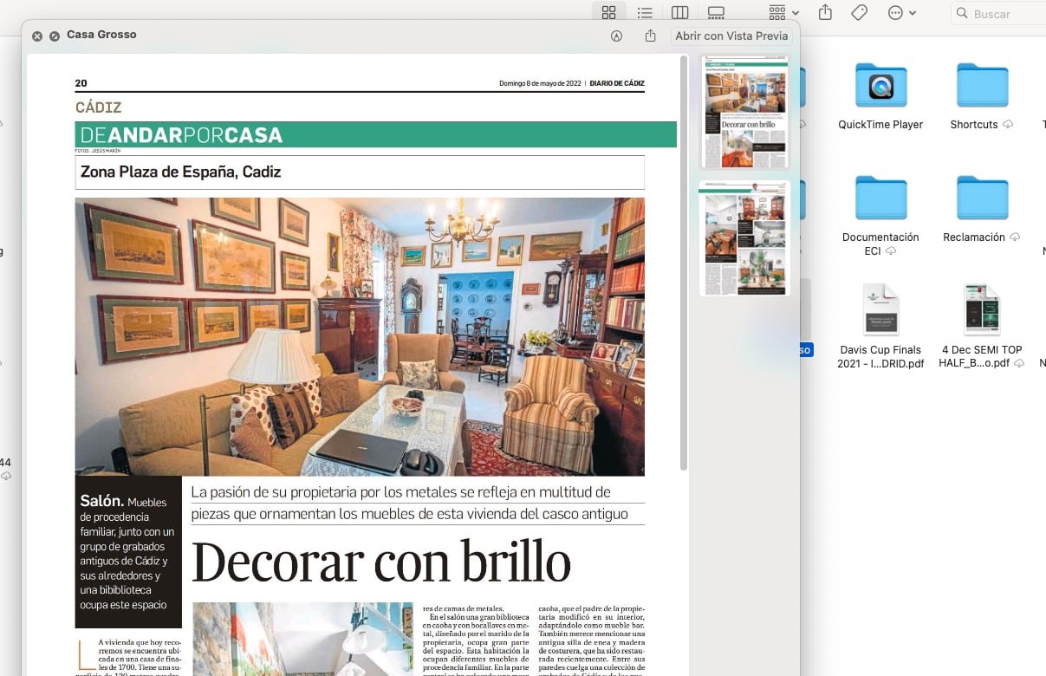Switch Finder to gallery view
Screen dimensions: 1046x676
pyautogui.click(x=716, y=13)
